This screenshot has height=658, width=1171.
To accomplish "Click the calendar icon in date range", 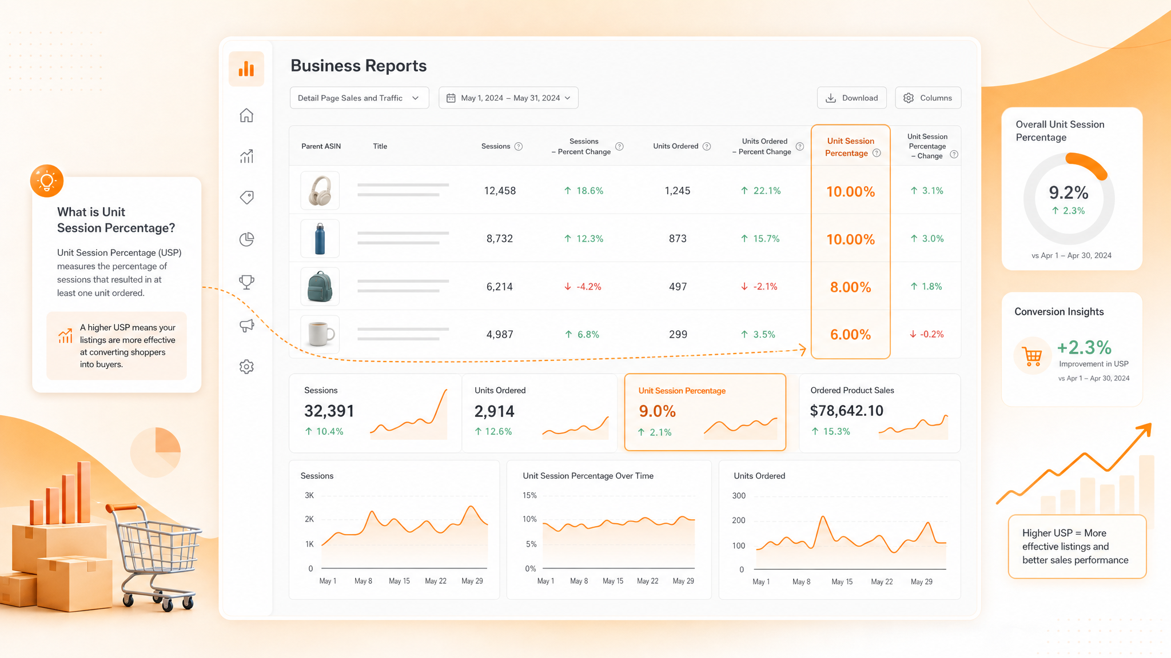I will tap(451, 98).
